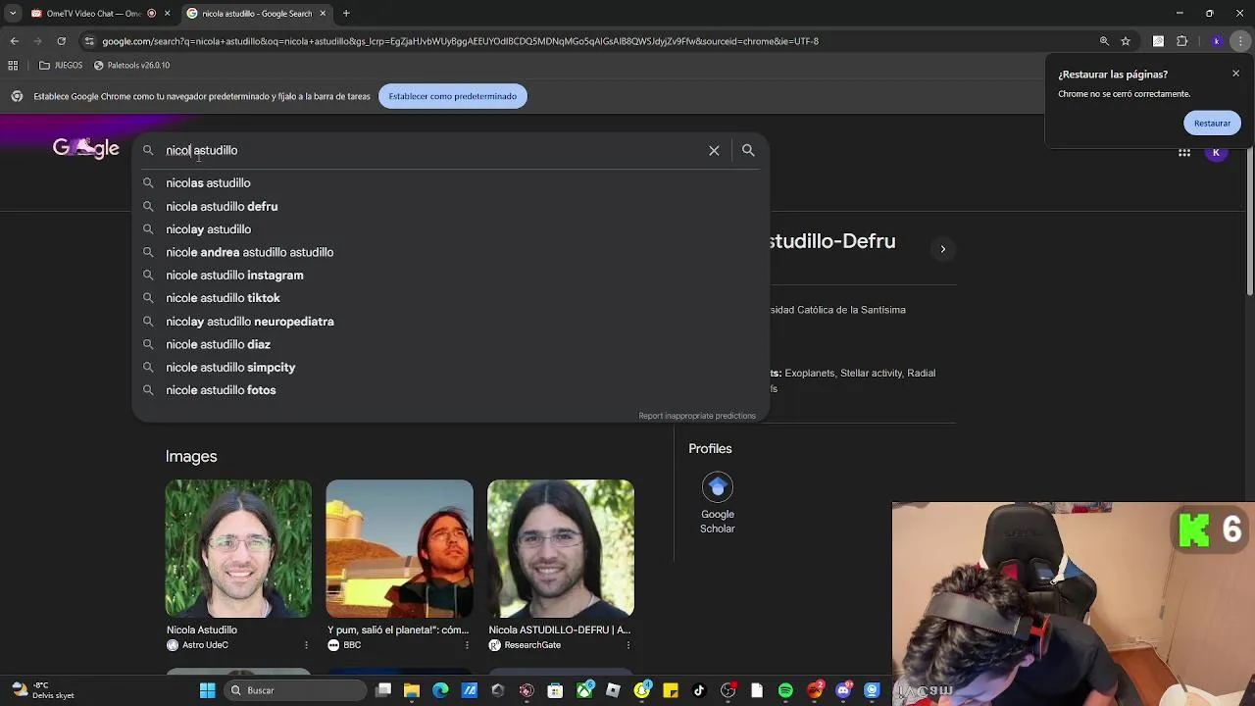1255x706 pixels.
Task: Close the Restaurar las páginas popup
Action: [x=1235, y=74]
